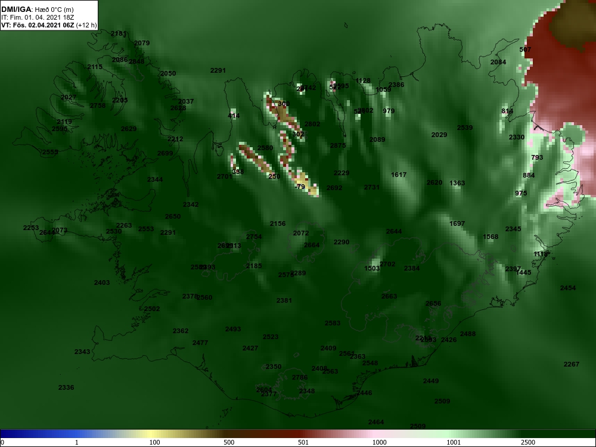Click the map value 2344
The width and height of the screenshot is (596, 447).
pyautogui.click(x=155, y=179)
